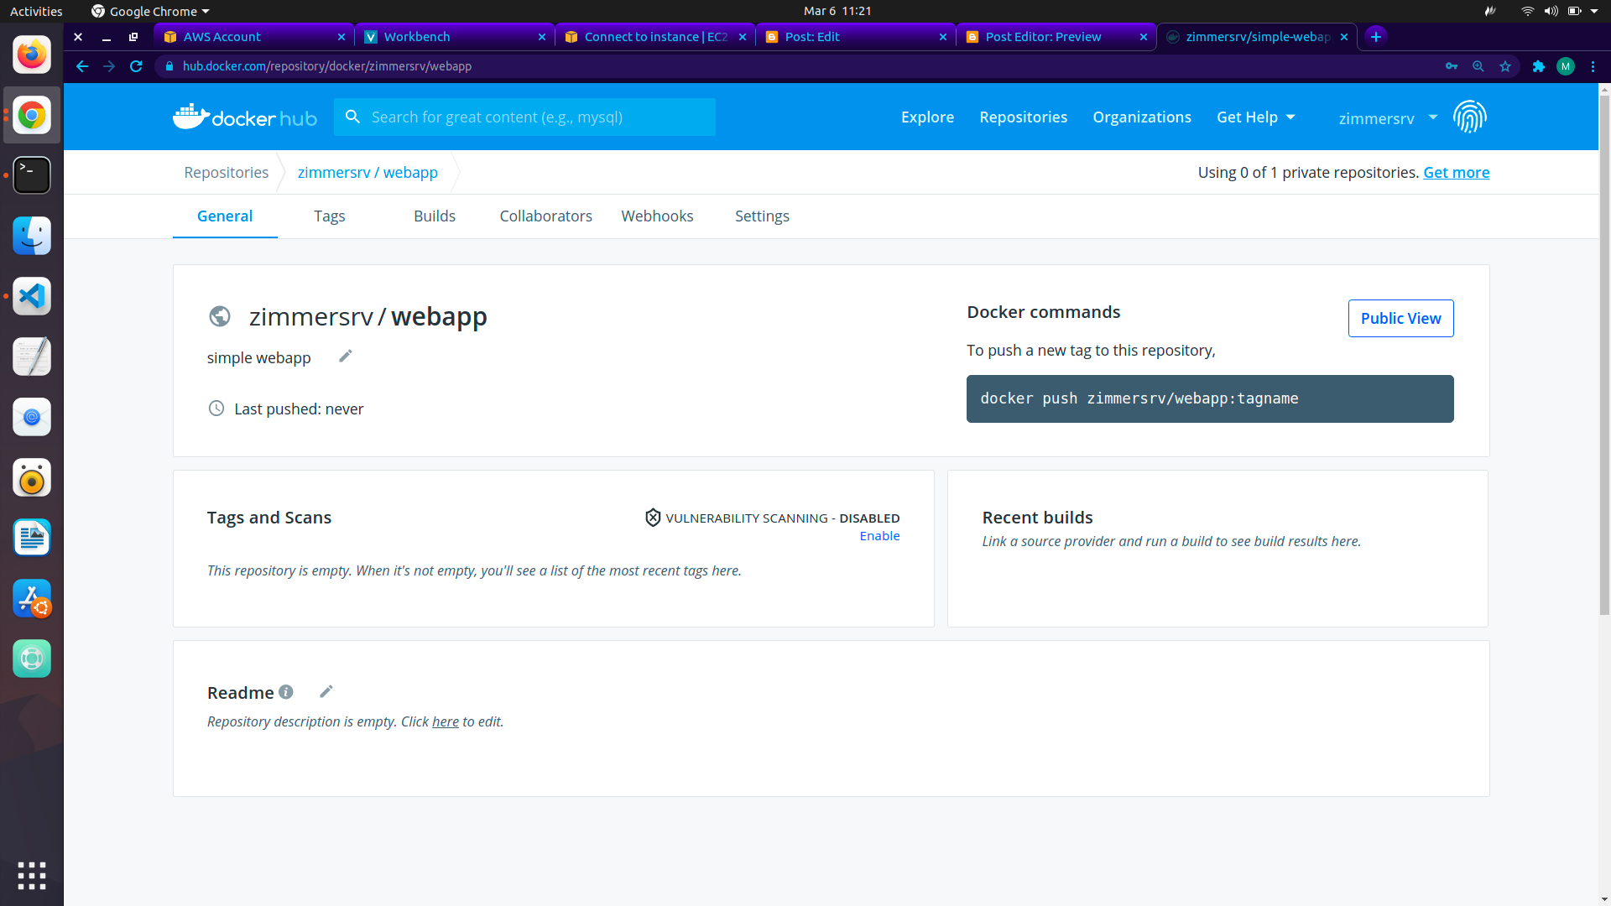This screenshot has height=906, width=1611.
Task: Click the saved passwords key icon
Action: point(1451,66)
